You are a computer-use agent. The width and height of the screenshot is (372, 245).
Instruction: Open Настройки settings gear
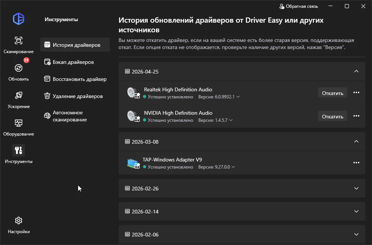click(x=19, y=225)
